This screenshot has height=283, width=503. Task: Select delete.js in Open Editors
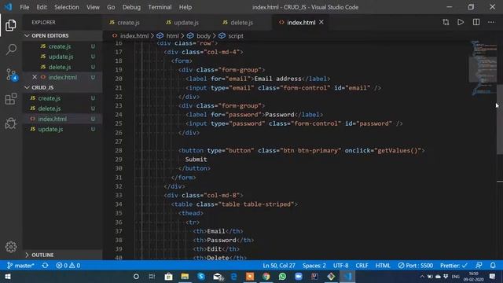62,67
